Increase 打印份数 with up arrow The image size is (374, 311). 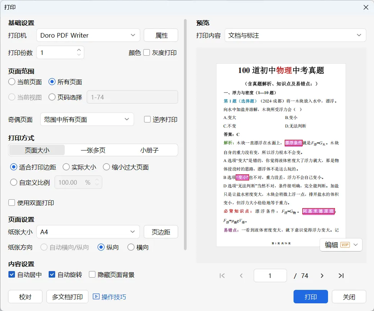coord(79,50)
